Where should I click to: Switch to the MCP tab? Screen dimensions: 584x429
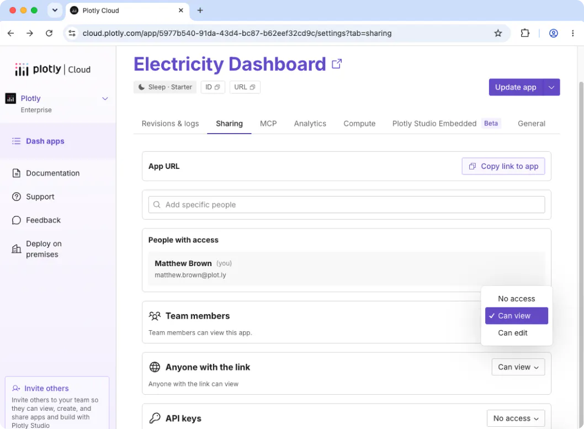pos(268,124)
